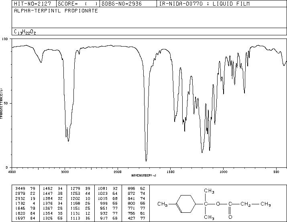This screenshot has width=287, height=222.
Task: Click the 1500 wavenumber axis label
Action: coord(171,172)
